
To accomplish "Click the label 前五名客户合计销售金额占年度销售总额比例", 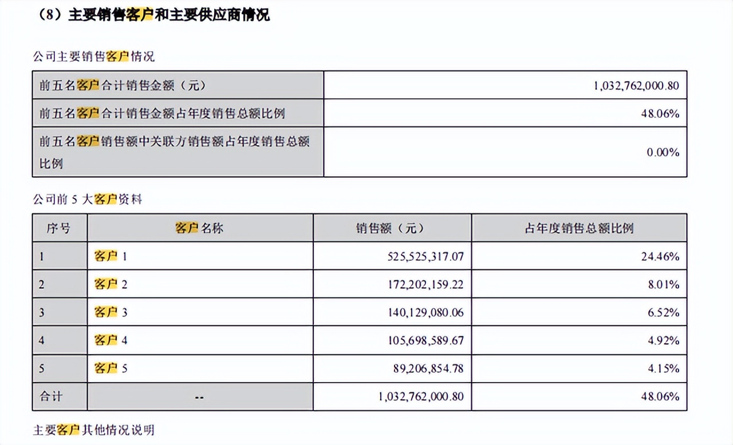I will click(162, 113).
